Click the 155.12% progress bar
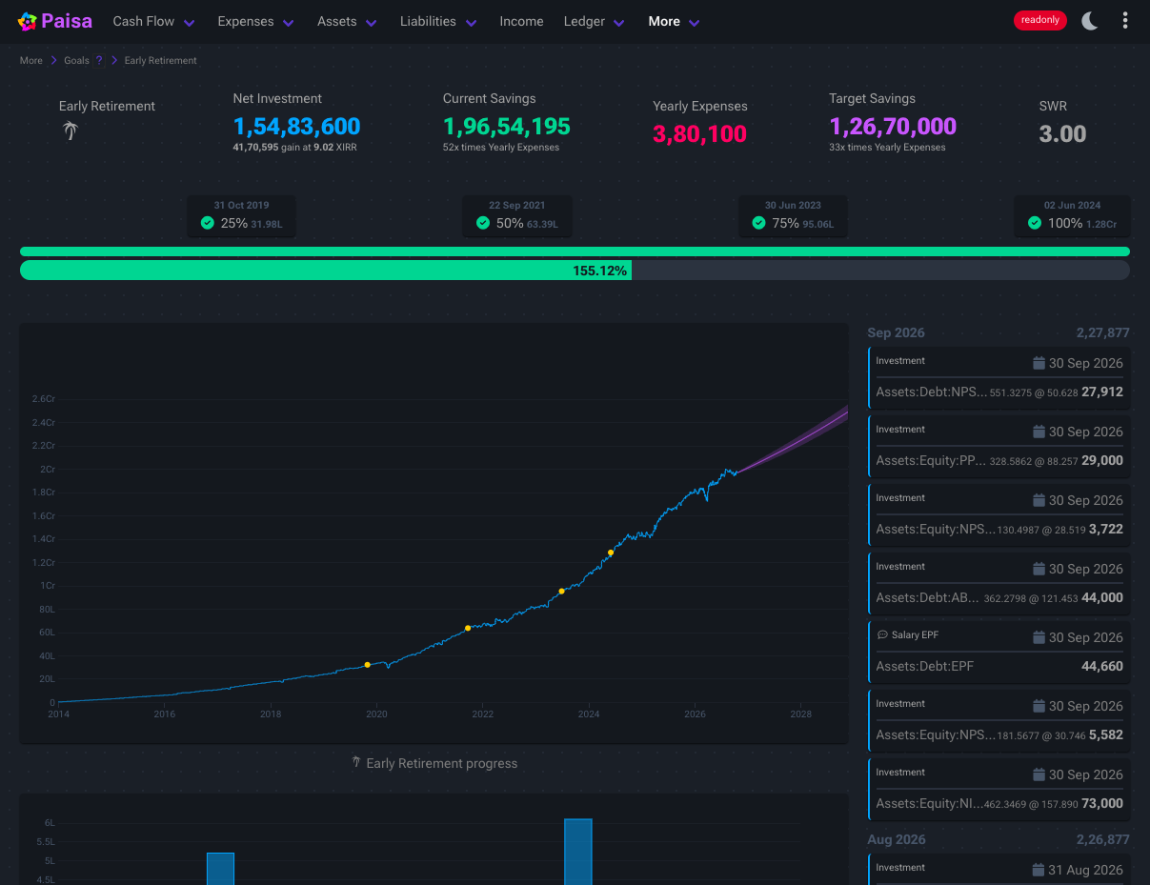The width and height of the screenshot is (1150, 885). 575,271
